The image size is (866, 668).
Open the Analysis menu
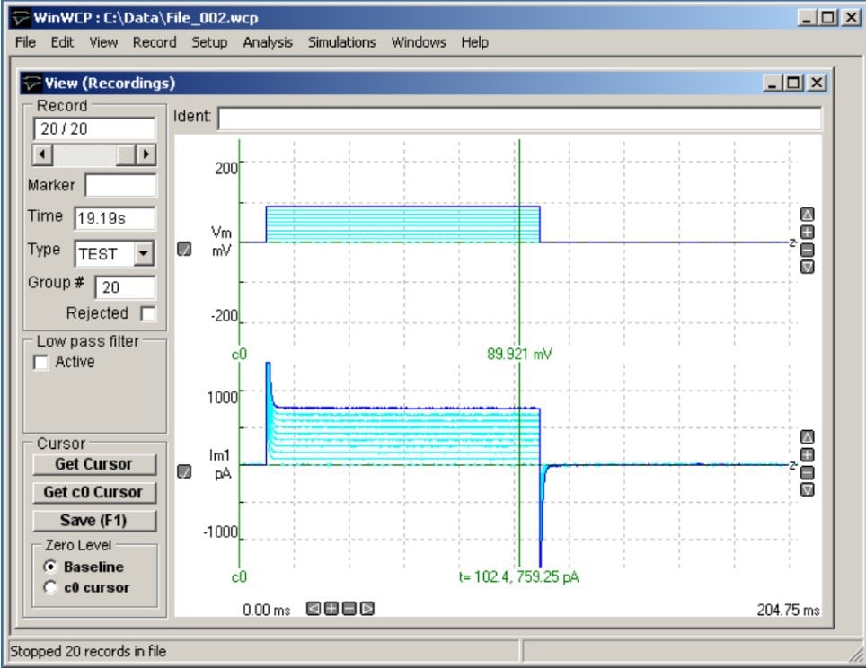point(268,42)
